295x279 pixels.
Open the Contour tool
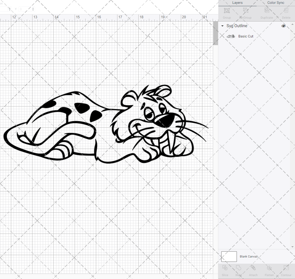pyautogui.click(x=286, y=270)
